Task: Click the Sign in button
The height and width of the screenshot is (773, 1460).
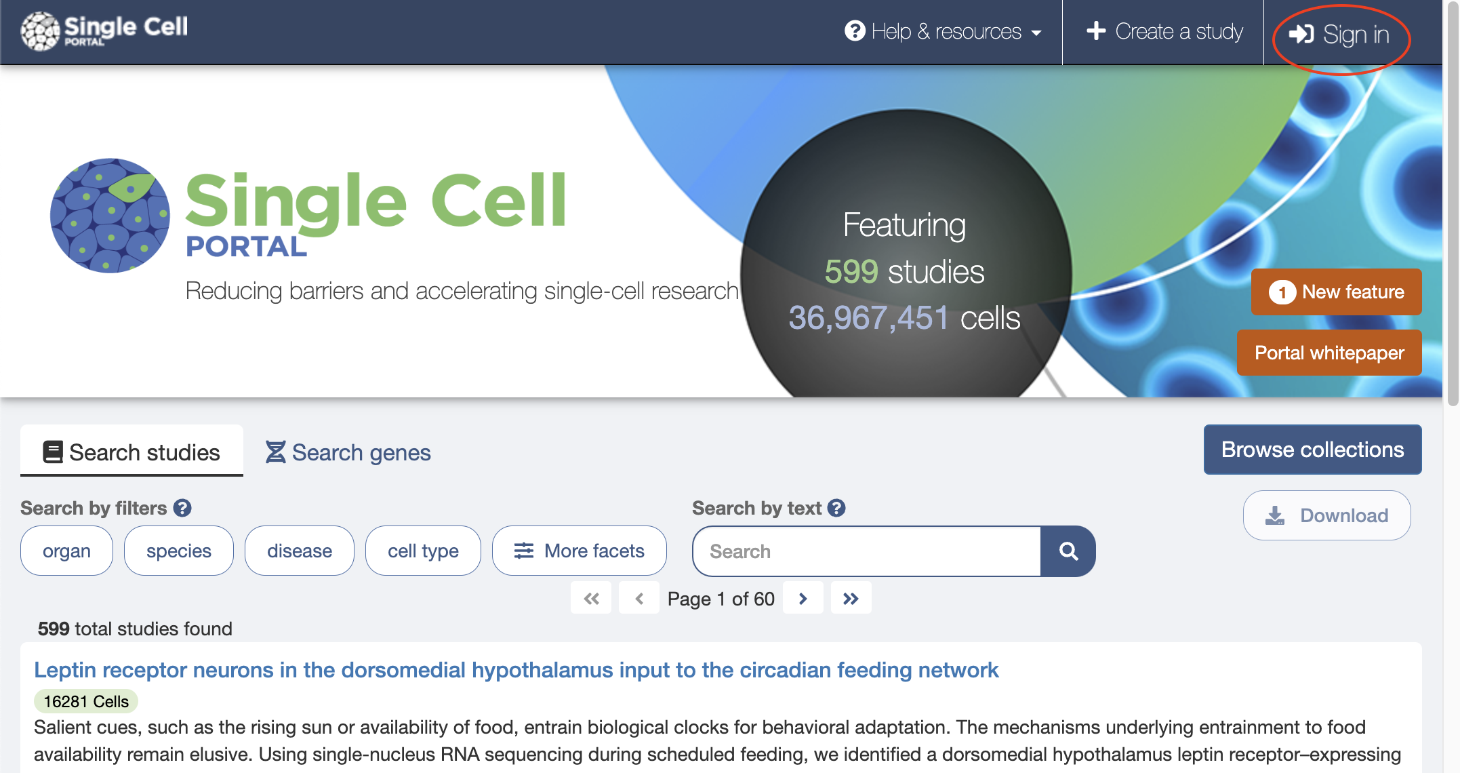Action: 1339,34
